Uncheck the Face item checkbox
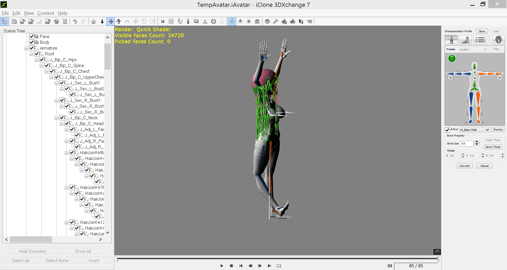The height and width of the screenshot is (270, 507). 32,36
